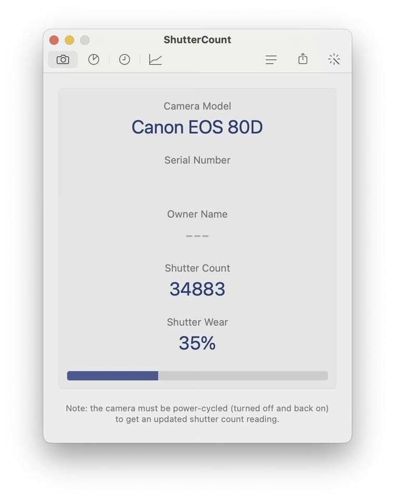Show the line graph view
Screen dimensions: 395x500
click(x=155, y=59)
